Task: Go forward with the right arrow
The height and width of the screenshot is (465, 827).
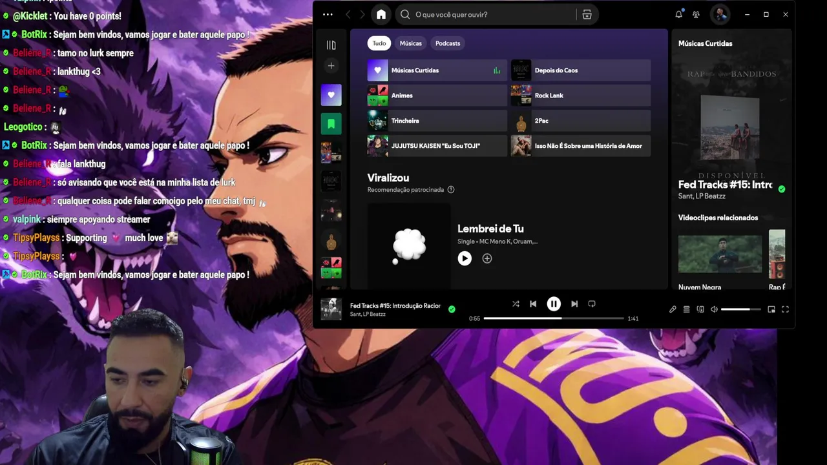Action: click(x=363, y=14)
